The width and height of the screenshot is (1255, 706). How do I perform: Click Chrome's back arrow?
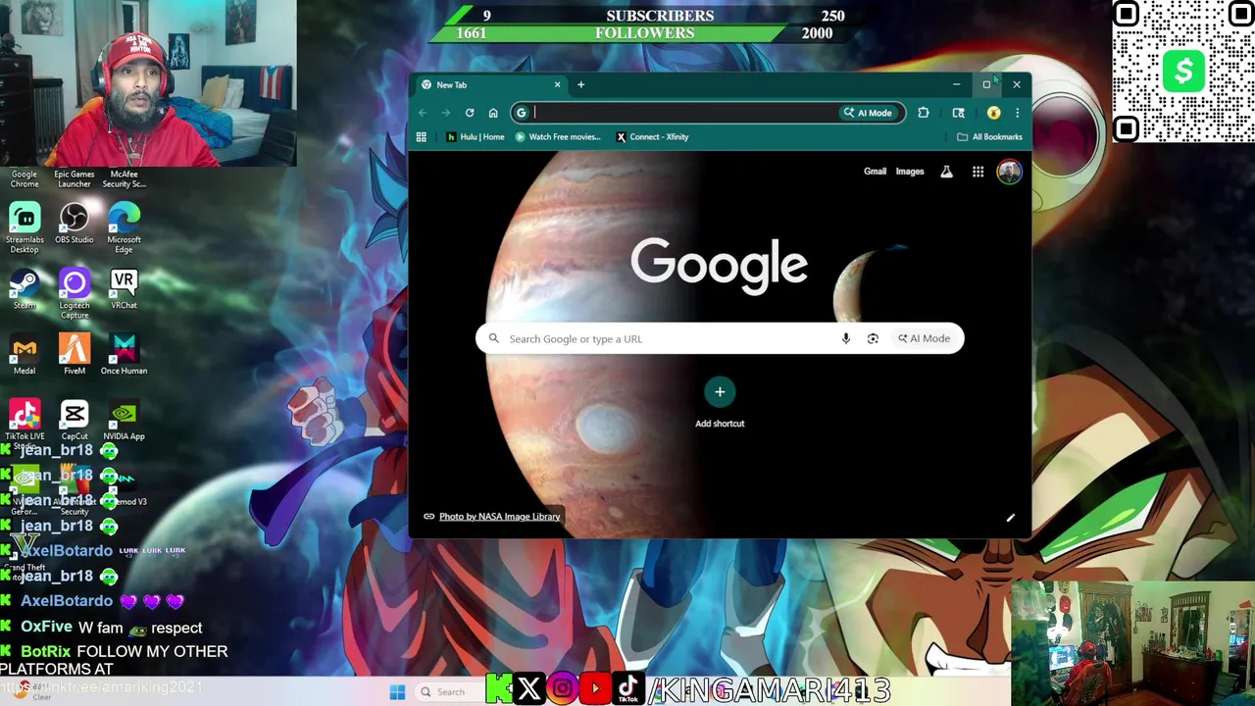tap(423, 113)
